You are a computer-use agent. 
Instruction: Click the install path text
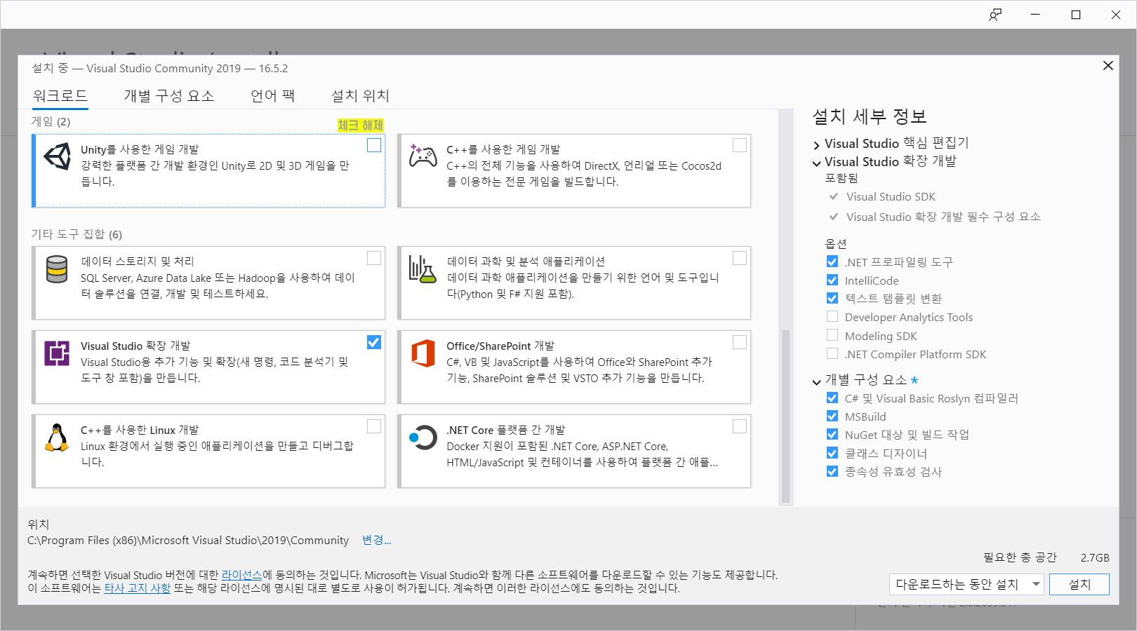click(188, 541)
